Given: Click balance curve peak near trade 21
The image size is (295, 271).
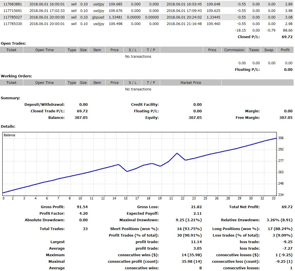Looking at the screenshot, I should (x=177, y=153).
